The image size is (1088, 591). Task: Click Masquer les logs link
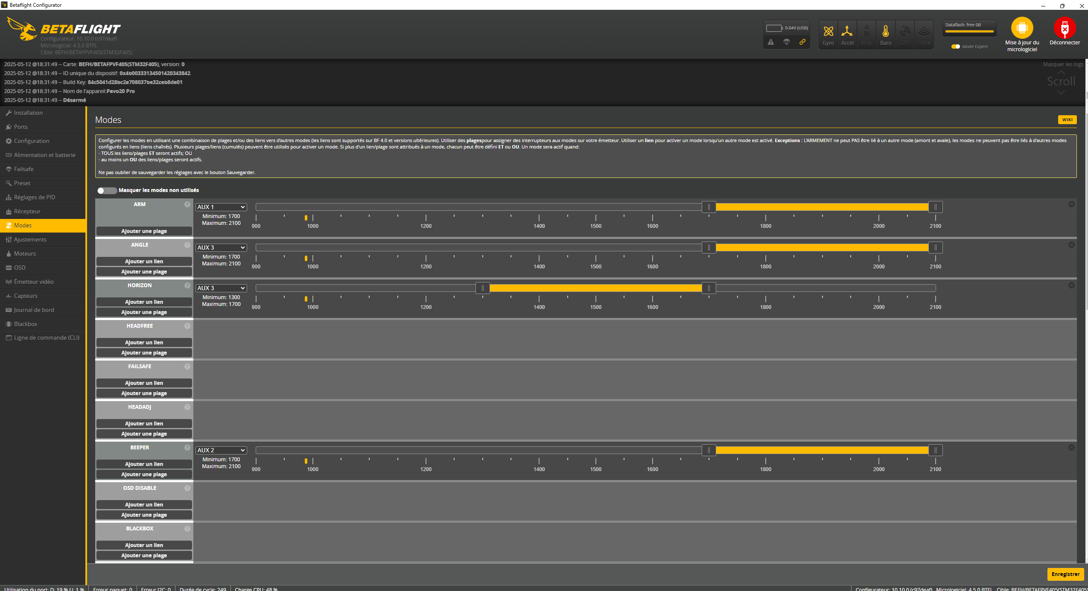[1062, 64]
